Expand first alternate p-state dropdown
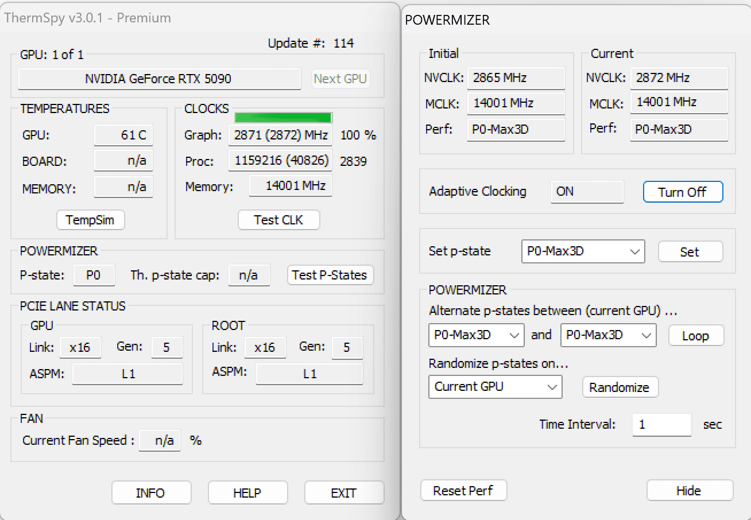 (x=476, y=335)
